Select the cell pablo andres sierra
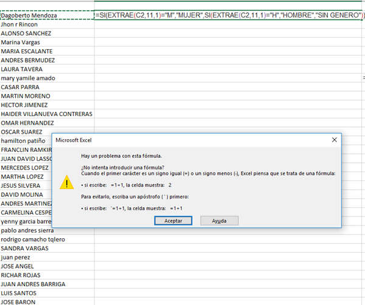Image resolution: width=365 pixels, height=305 pixels. click(x=47, y=231)
